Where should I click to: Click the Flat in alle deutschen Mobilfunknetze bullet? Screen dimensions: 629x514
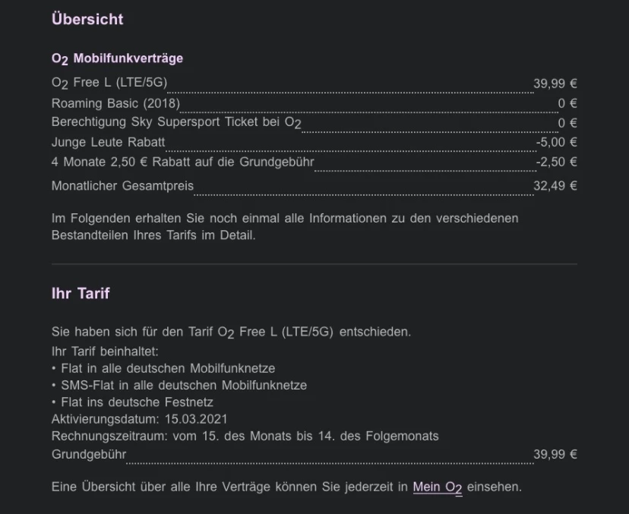[166, 368]
